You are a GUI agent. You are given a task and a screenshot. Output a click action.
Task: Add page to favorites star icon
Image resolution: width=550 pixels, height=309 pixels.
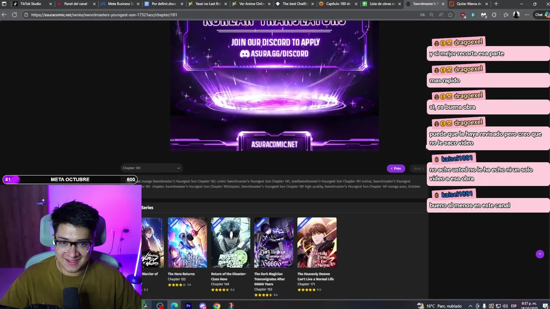click(450, 15)
